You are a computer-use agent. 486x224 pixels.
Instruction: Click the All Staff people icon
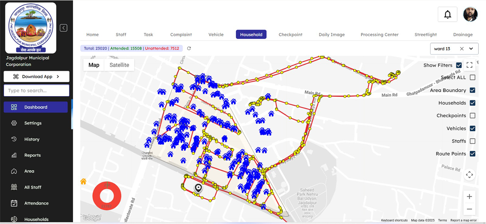tap(14, 187)
